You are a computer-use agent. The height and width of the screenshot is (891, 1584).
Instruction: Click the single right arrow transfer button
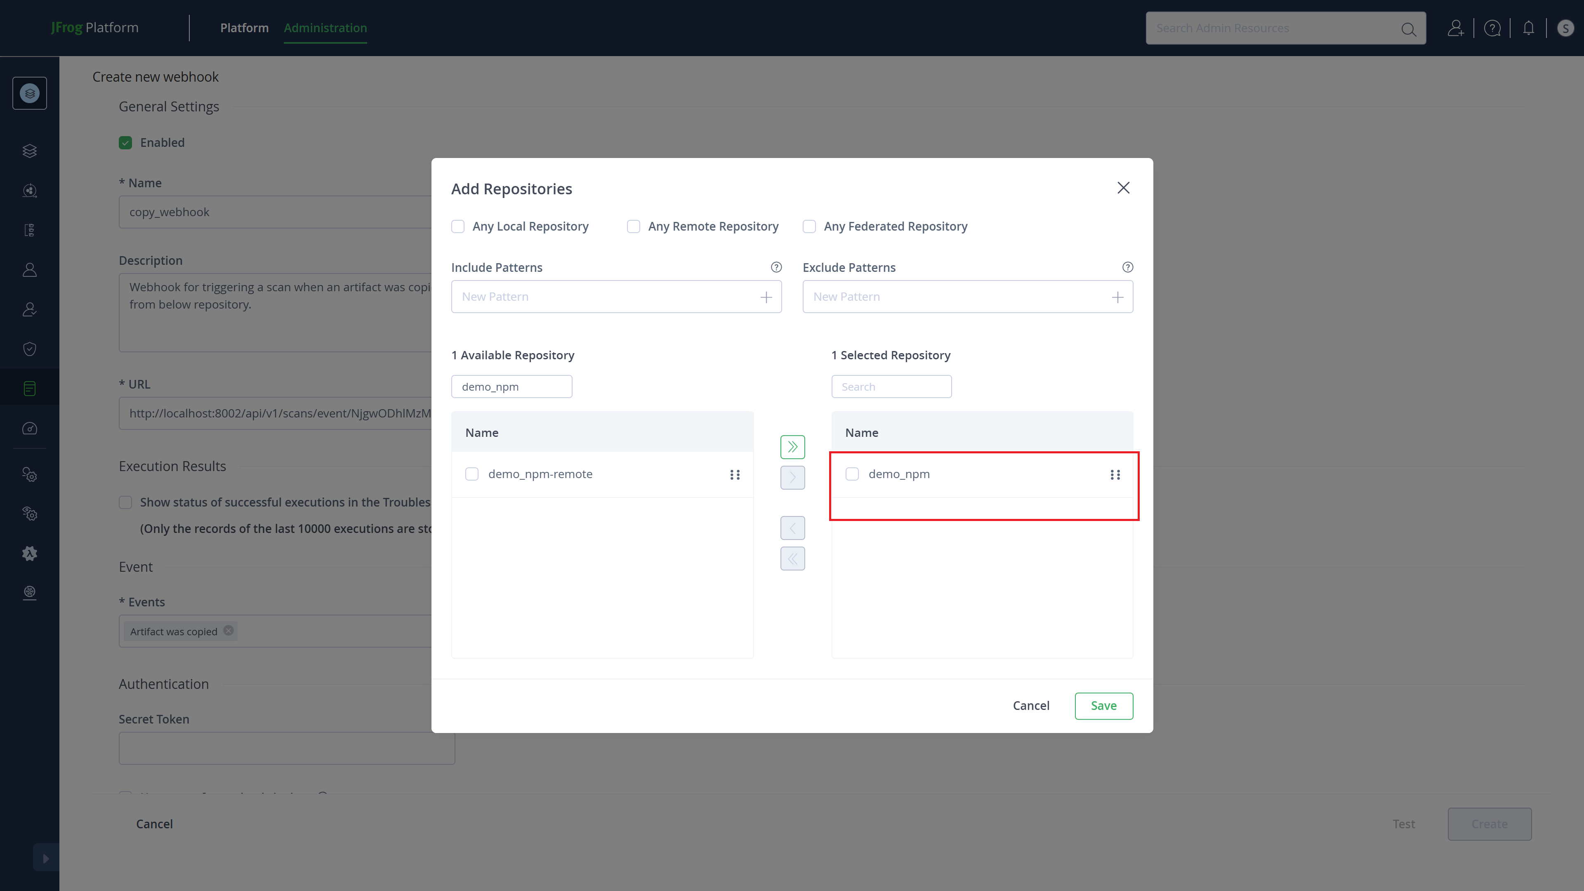[x=792, y=478]
